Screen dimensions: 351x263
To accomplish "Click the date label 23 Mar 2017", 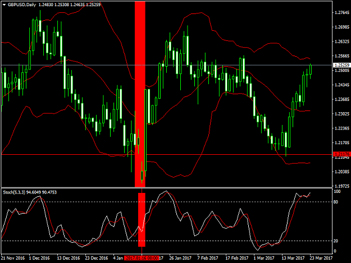I will pos(321,258).
